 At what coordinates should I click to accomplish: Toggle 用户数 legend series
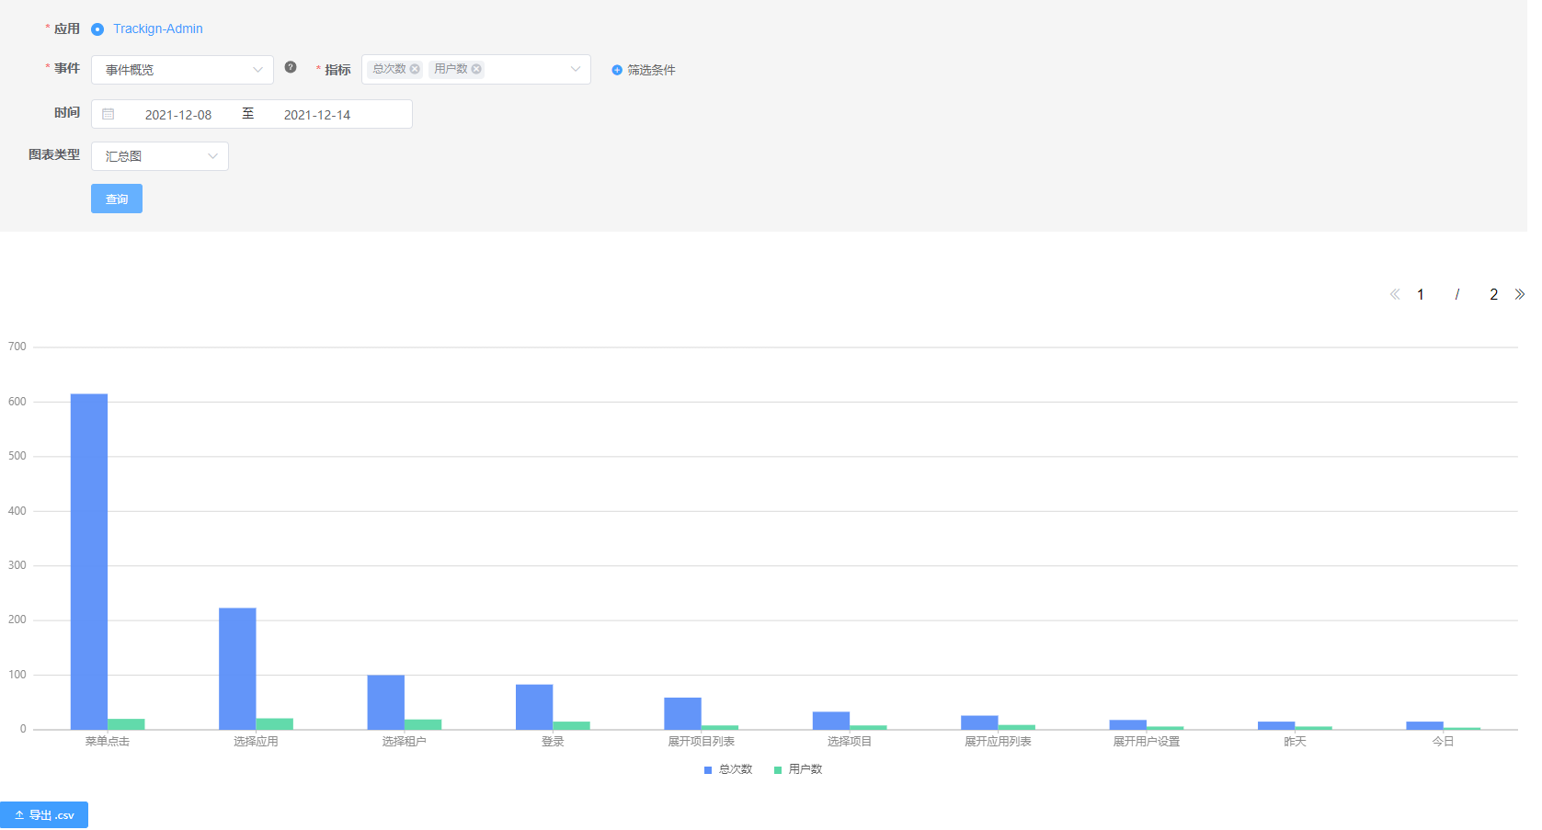798,769
